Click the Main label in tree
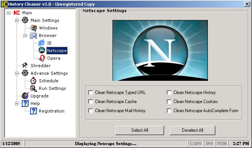This screenshot has height=148, width=252. (x=27, y=13)
